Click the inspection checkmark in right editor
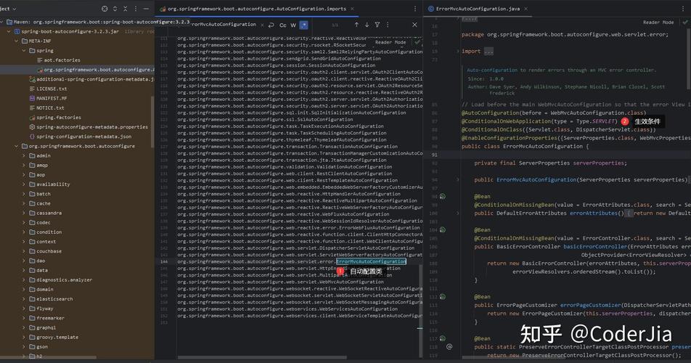This screenshot has height=363, width=691. (685, 22)
